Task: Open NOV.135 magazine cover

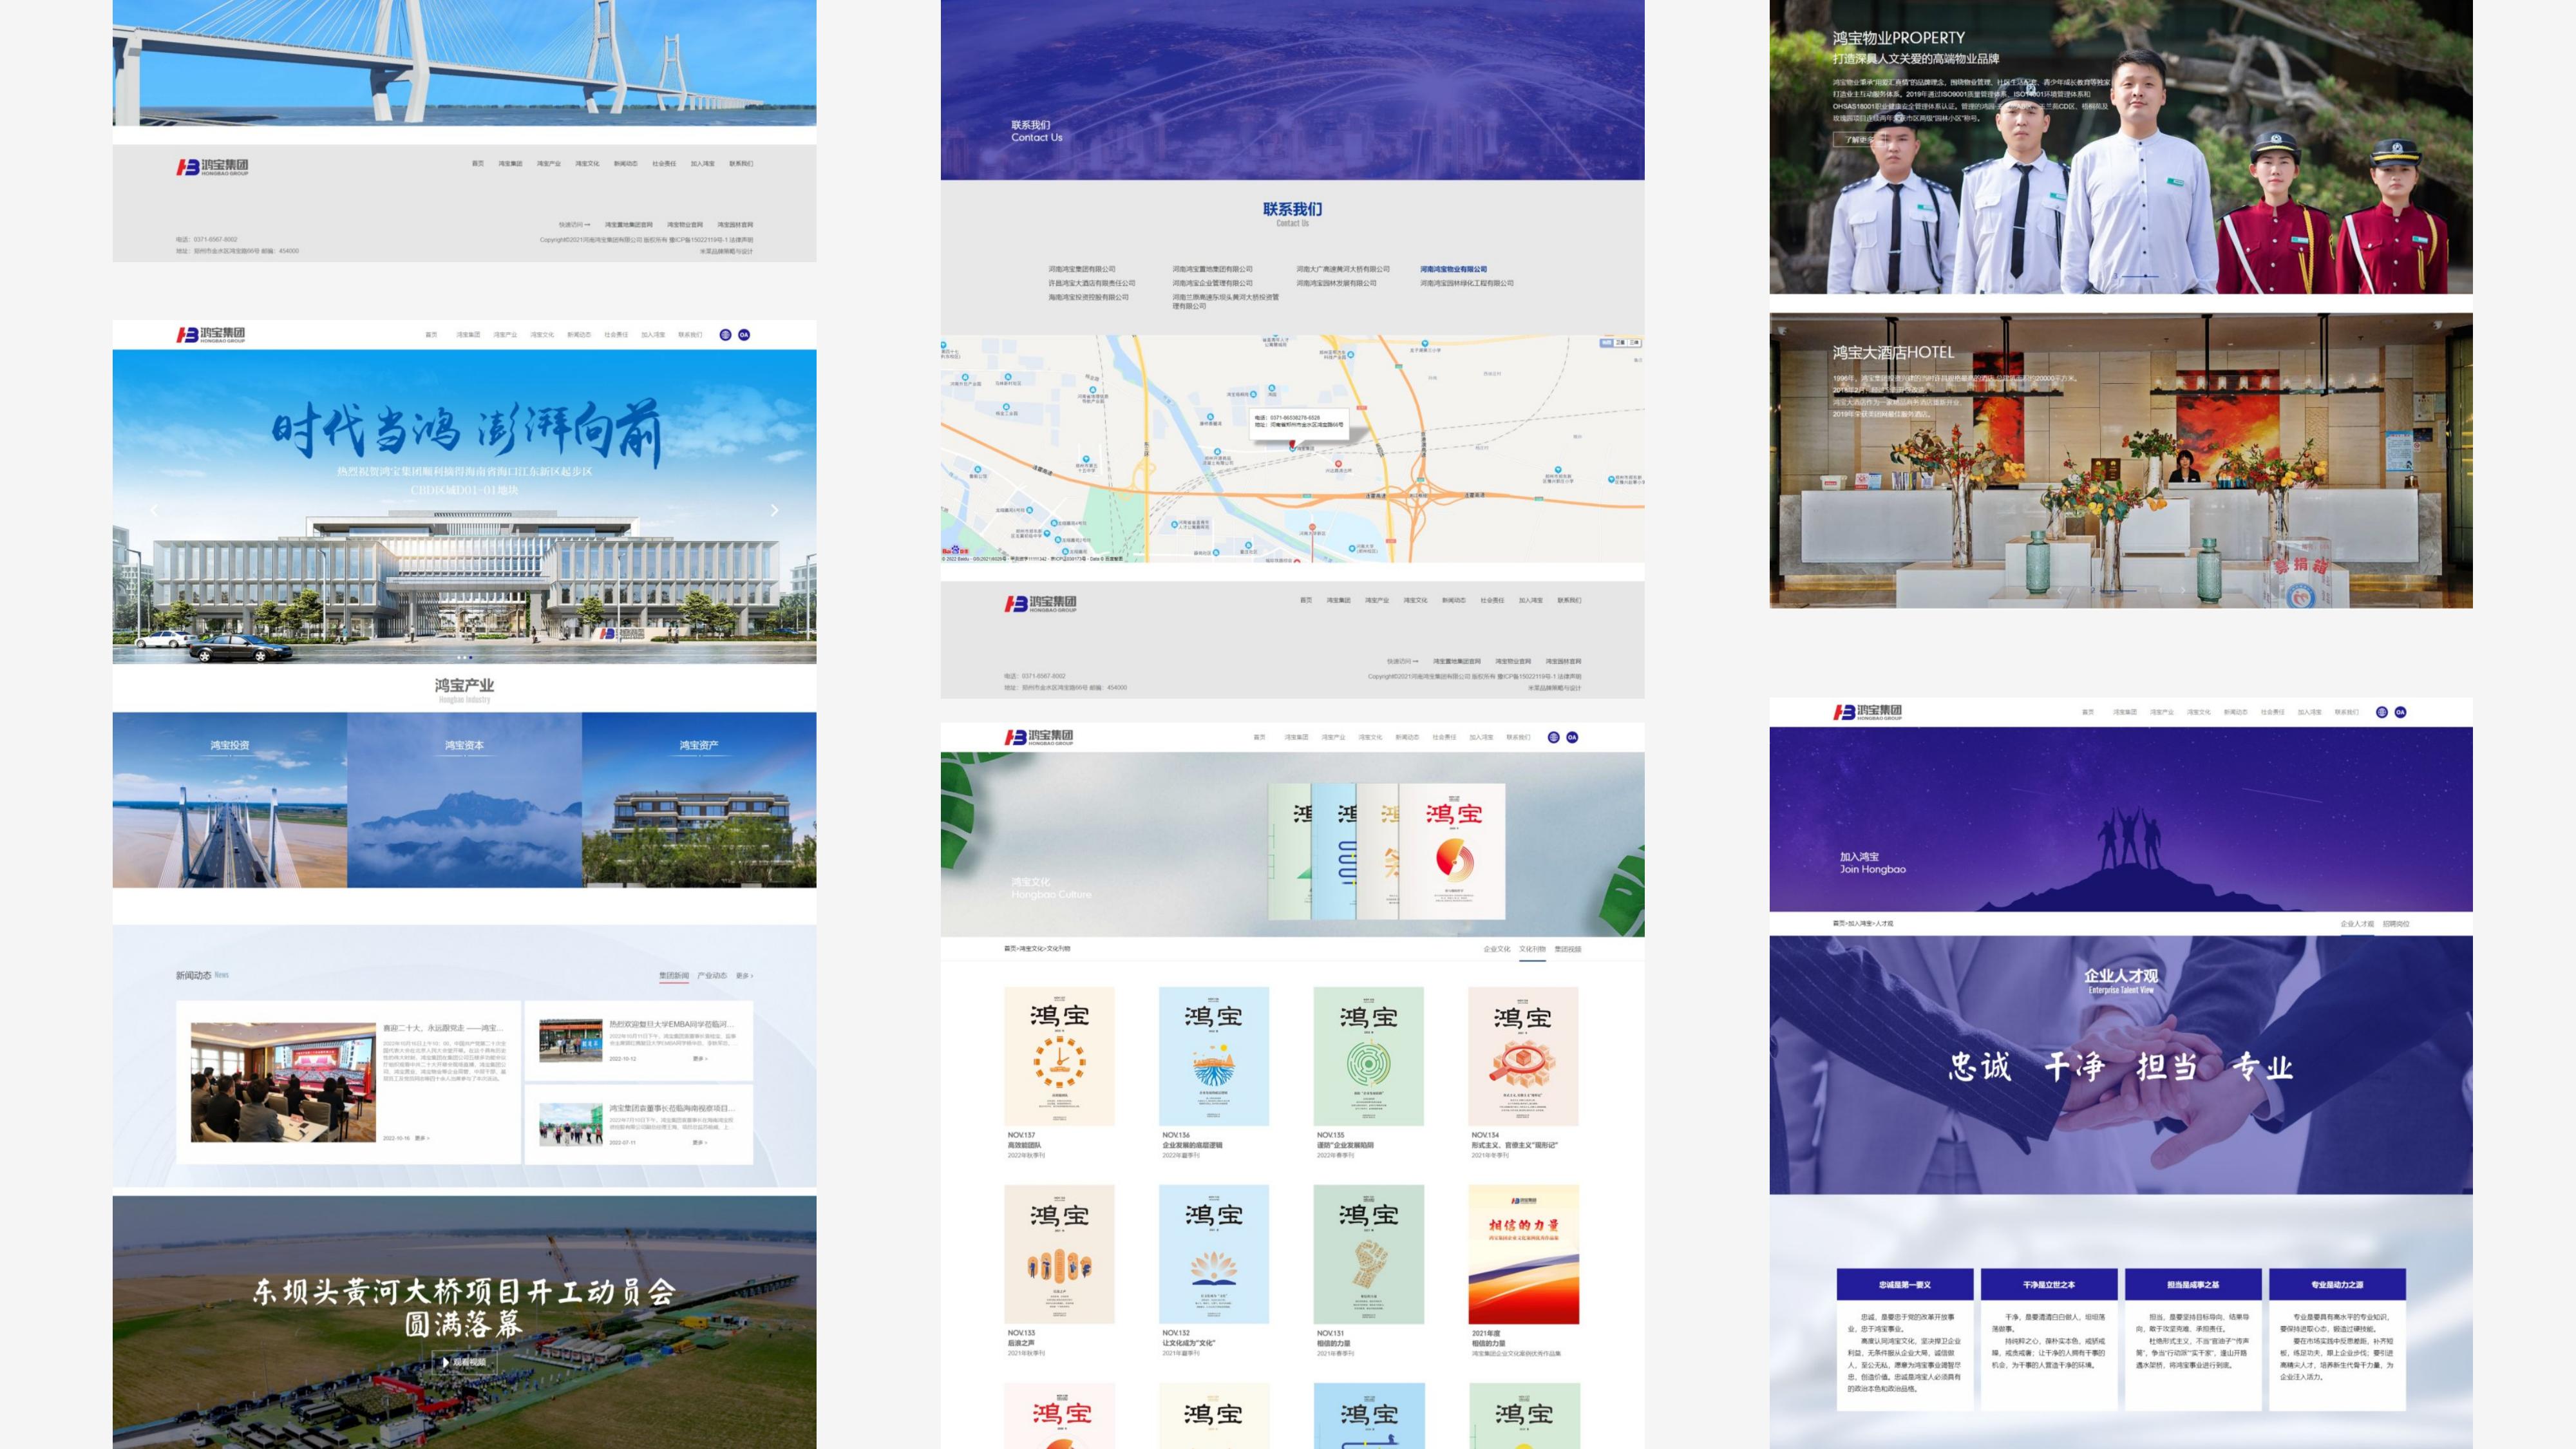Action: pos(1369,1056)
